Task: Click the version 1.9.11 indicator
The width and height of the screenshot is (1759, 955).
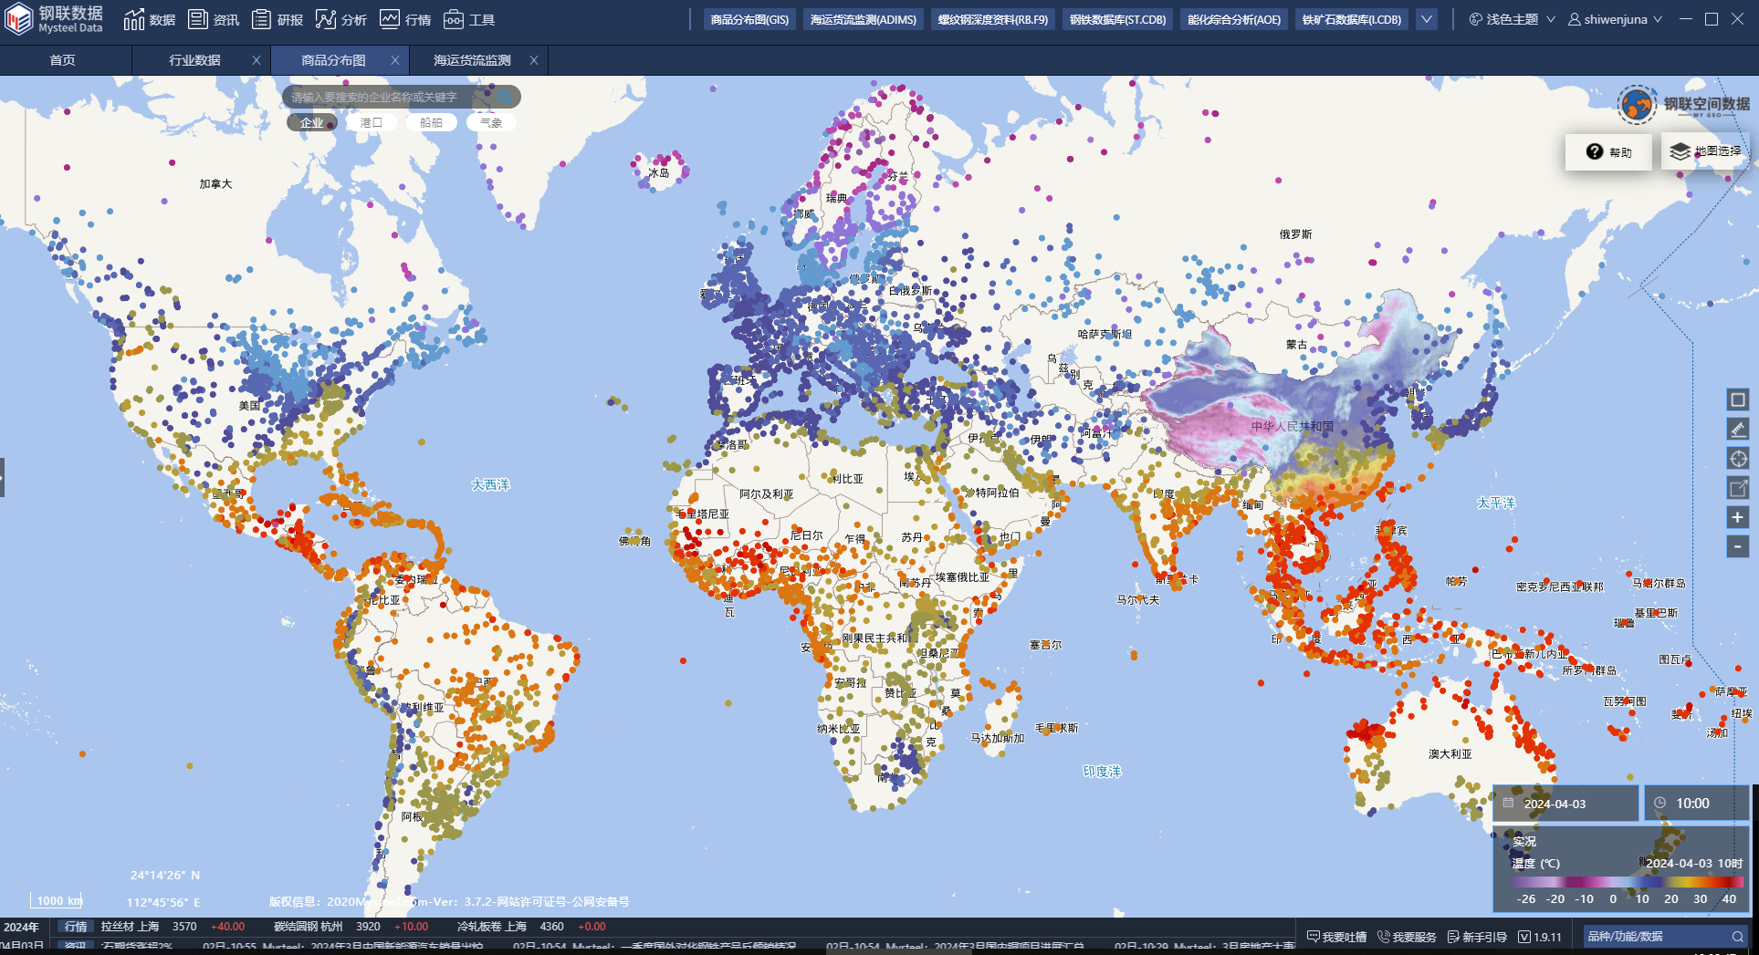Action: tap(1540, 937)
